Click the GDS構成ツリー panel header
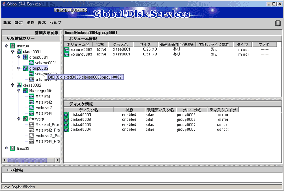This screenshot has width=290, height=191. tap(31, 38)
